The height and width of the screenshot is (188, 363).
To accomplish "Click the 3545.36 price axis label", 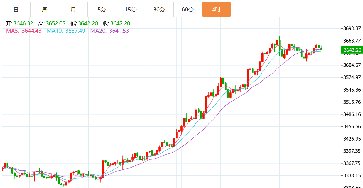I will pyautogui.click(x=352, y=90).
